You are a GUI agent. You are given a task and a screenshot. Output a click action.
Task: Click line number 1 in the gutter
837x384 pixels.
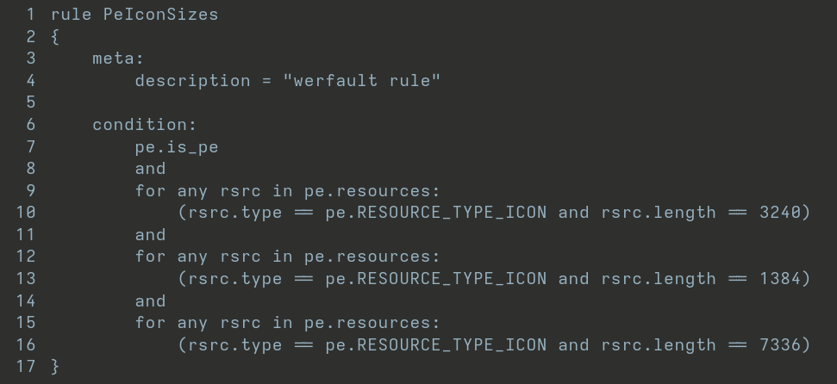click(31, 15)
